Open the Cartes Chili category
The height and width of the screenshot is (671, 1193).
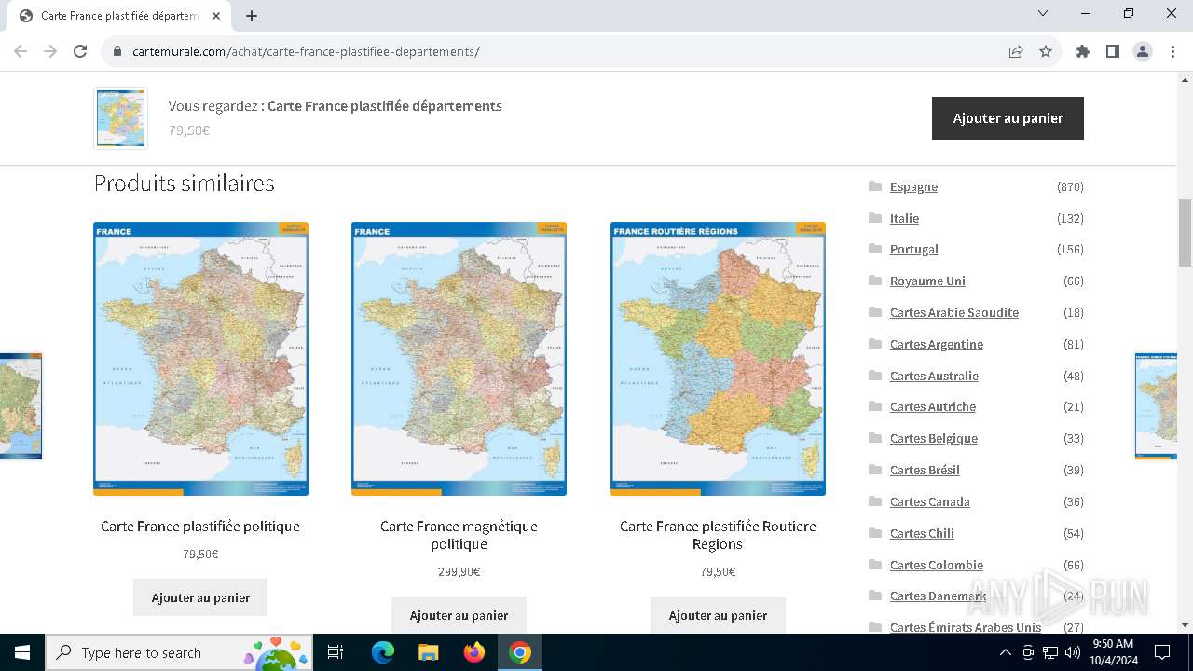tap(922, 533)
